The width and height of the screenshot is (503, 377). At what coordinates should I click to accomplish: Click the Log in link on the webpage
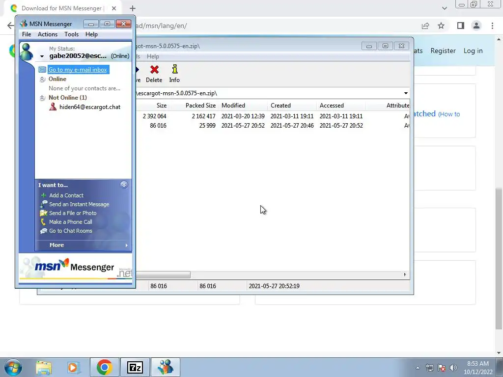[x=473, y=51]
